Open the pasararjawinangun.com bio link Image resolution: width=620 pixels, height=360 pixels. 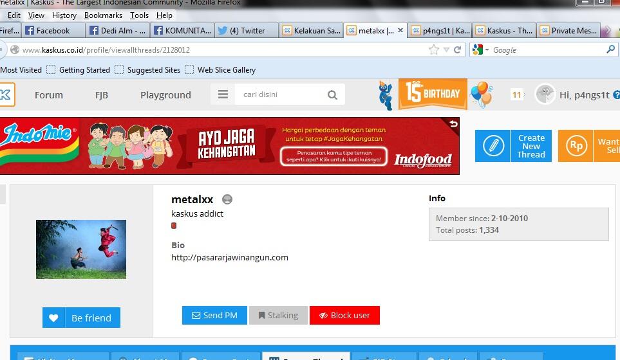[x=229, y=257]
